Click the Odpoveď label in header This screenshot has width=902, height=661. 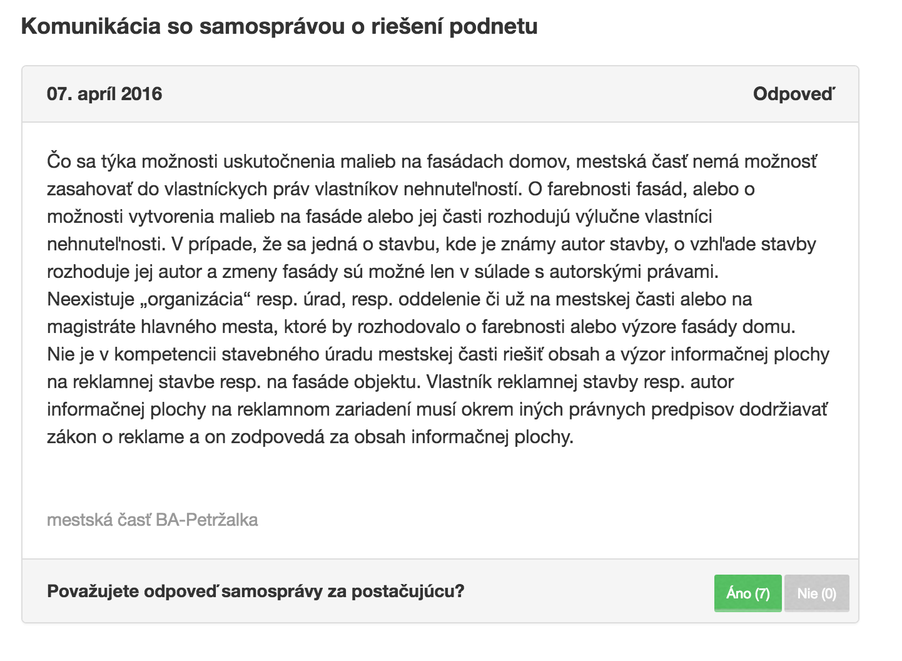794,94
